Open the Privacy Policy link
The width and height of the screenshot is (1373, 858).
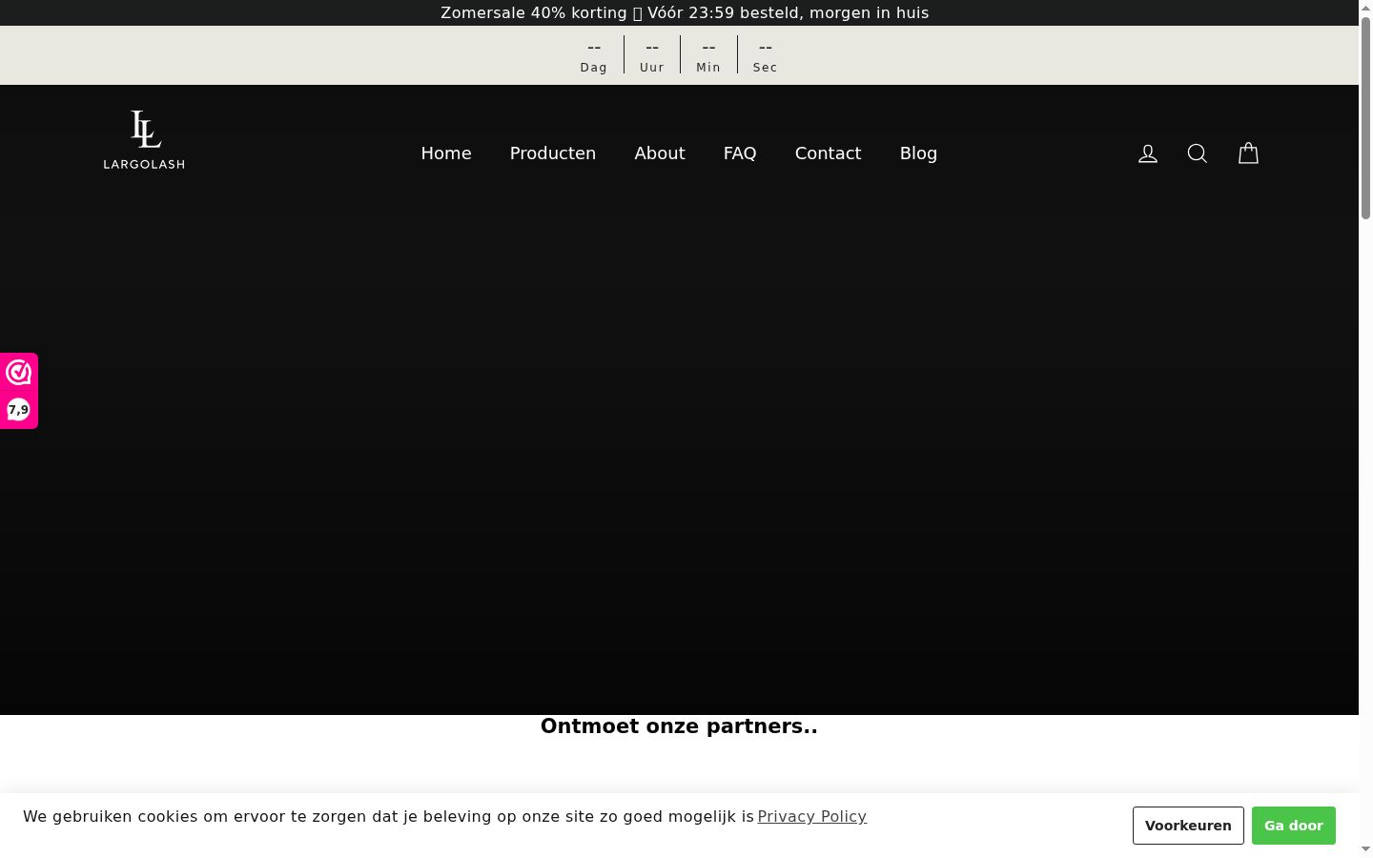(x=812, y=816)
